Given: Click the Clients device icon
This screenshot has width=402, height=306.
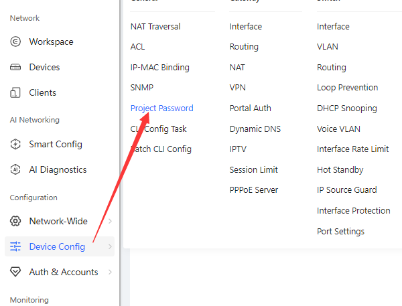Looking at the screenshot, I should click(15, 92).
